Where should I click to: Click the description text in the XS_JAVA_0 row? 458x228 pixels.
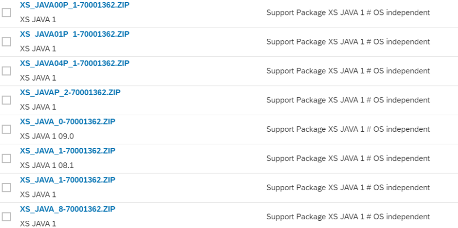[x=348, y=129]
